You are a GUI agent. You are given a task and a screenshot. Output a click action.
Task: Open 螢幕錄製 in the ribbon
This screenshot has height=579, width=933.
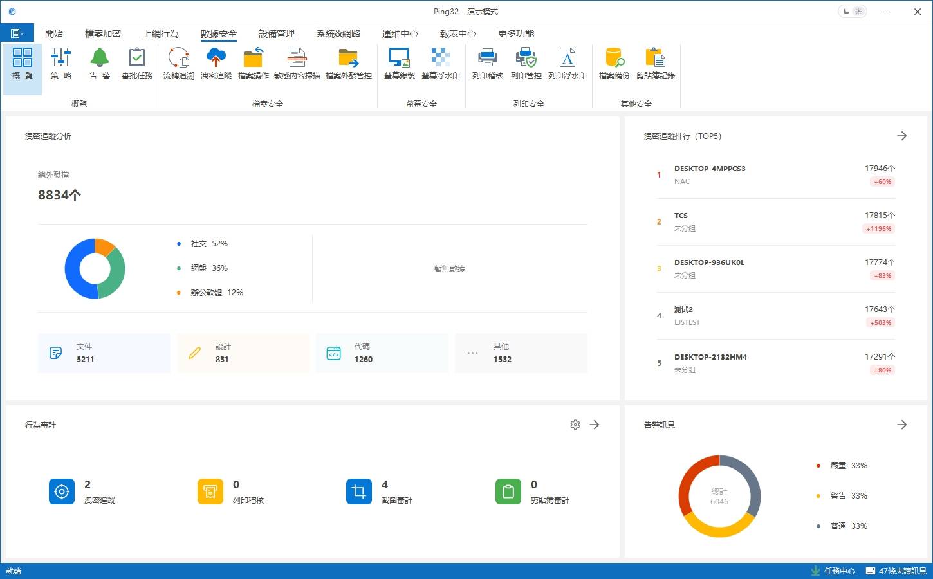tap(399, 64)
